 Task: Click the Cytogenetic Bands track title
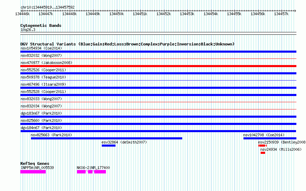41,25
